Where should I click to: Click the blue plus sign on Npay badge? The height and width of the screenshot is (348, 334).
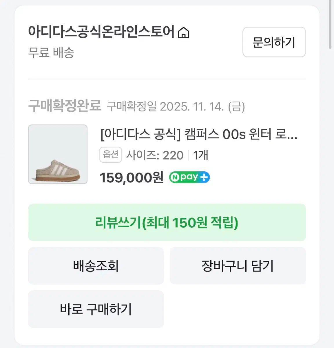[x=204, y=177]
